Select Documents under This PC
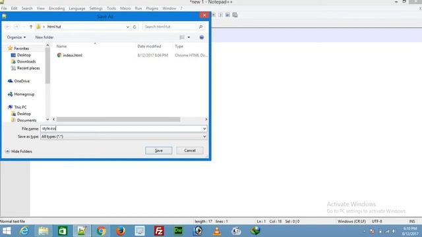The height and width of the screenshot is (237, 422). point(26,120)
